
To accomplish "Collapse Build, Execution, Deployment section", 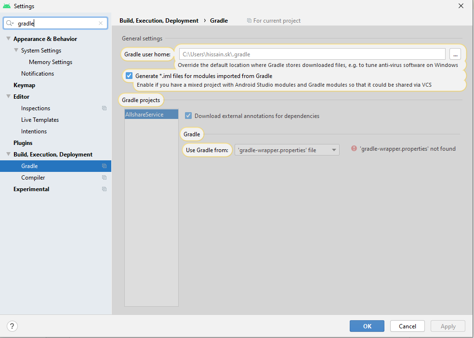I will (9, 155).
